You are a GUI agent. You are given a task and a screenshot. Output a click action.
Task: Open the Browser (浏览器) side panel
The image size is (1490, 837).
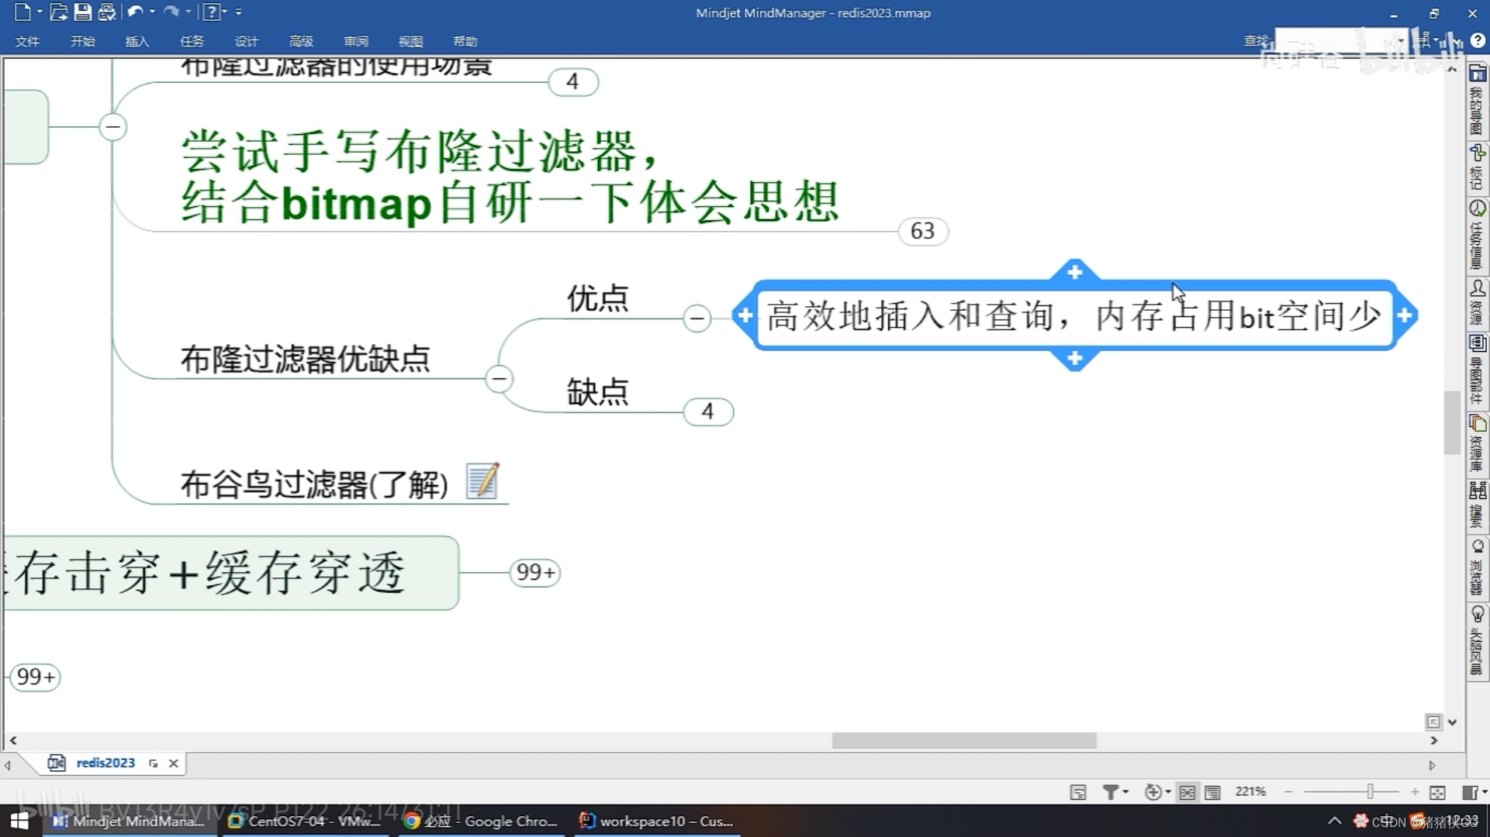[1478, 567]
